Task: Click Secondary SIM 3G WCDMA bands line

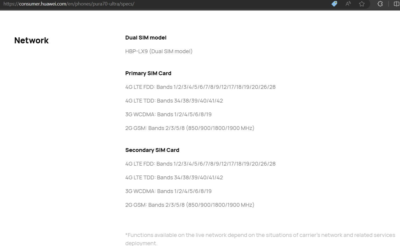Action: click(168, 191)
